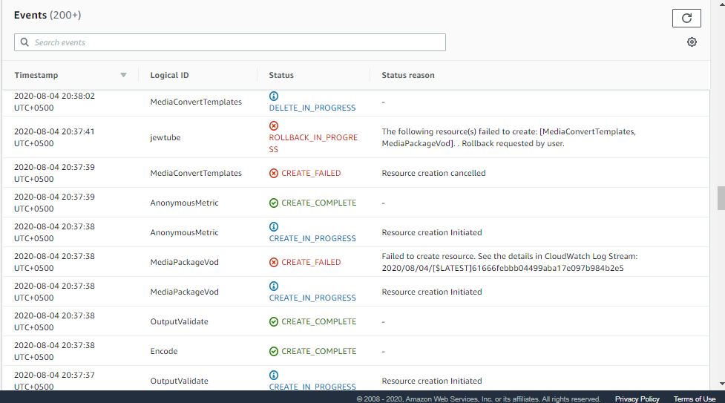Click the Timestamp column header

[36, 75]
